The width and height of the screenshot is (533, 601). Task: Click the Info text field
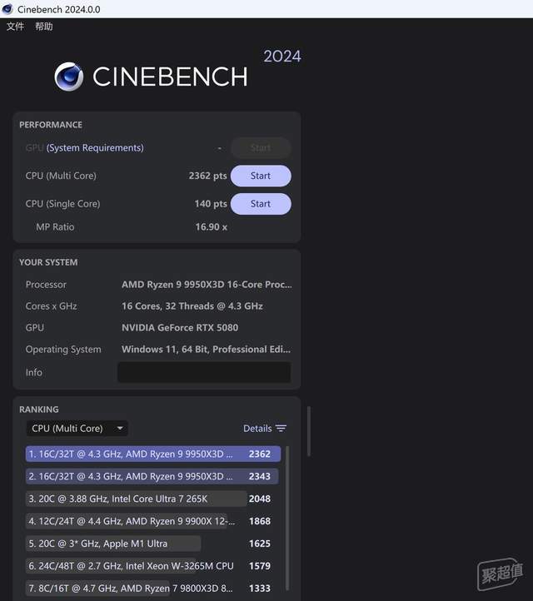point(204,372)
